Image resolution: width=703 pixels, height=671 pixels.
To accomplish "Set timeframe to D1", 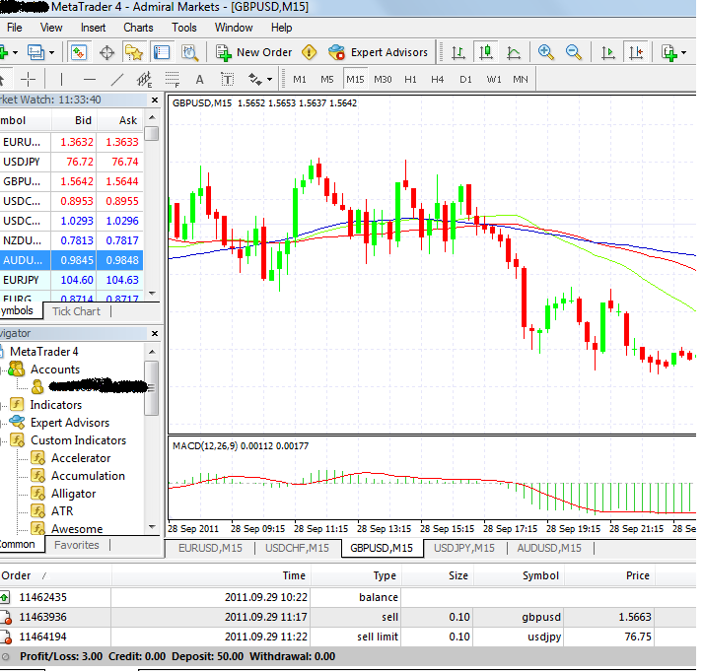I will pos(465,79).
